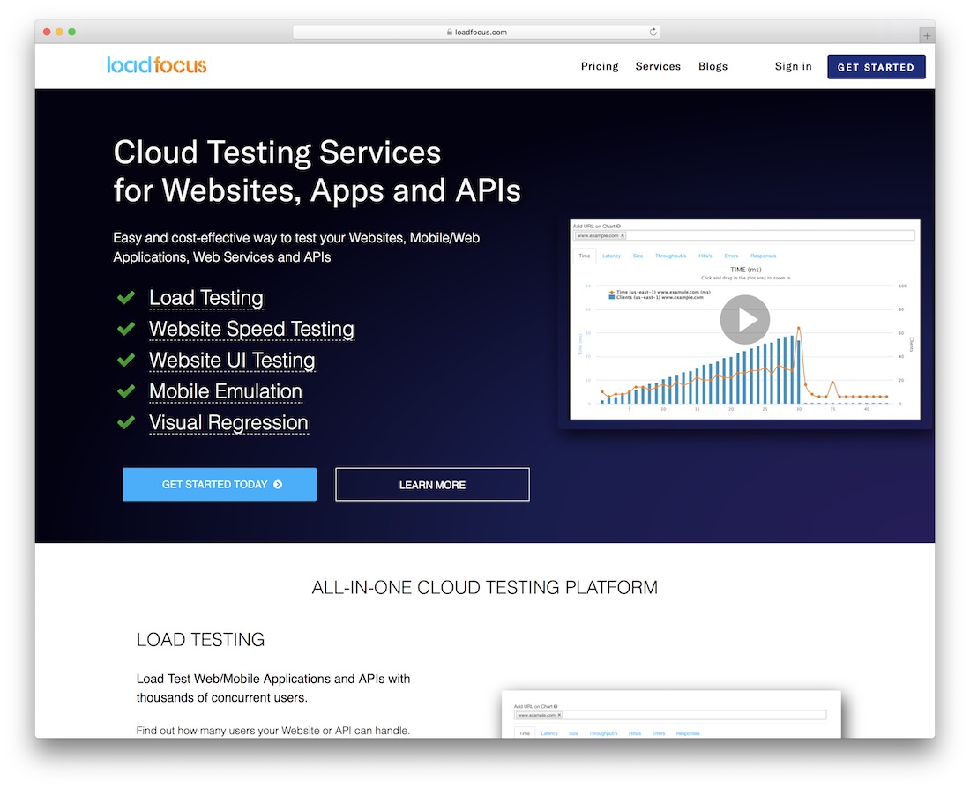This screenshot has width=970, height=788.
Task: Click GET STARTED TODAY button
Action: (220, 484)
